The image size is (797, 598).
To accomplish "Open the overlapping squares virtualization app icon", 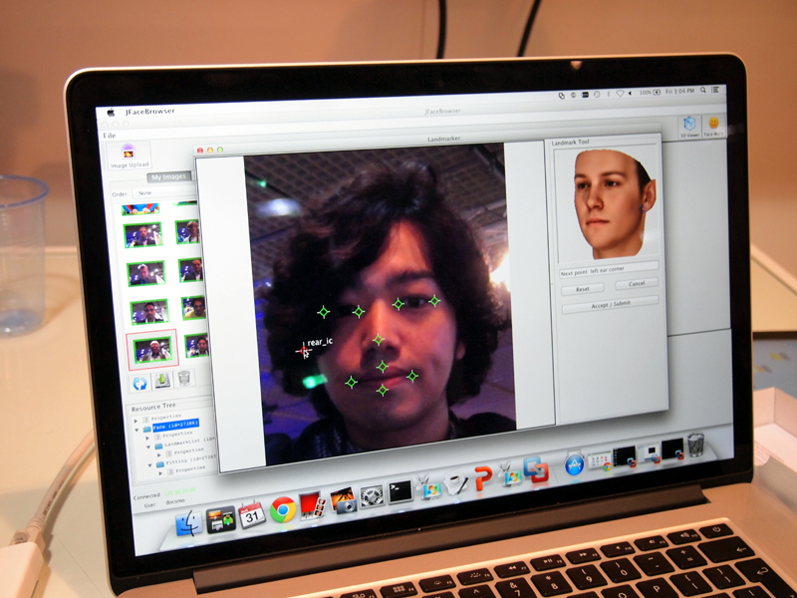I will [x=536, y=469].
